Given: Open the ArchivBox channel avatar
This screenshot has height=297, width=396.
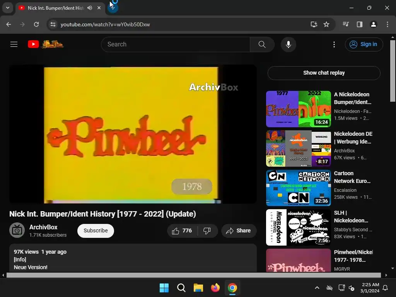Looking at the screenshot, I should 17,230.
